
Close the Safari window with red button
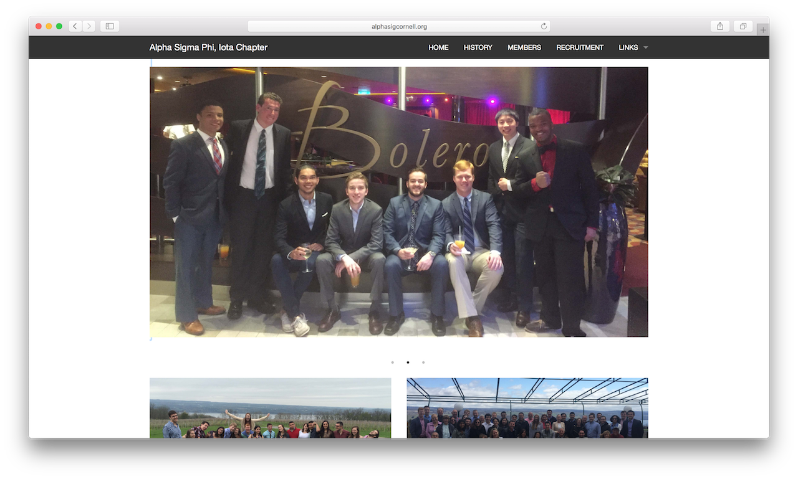click(39, 26)
